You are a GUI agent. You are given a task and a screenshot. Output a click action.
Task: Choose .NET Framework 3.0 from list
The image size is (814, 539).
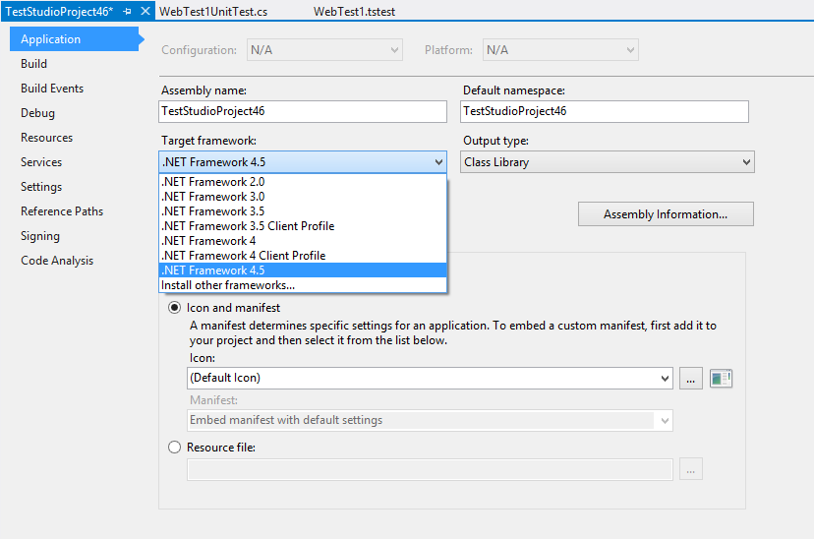click(x=303, y=197)
